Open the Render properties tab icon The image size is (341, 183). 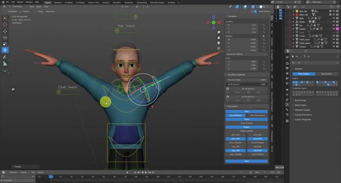tap(287, 63)
